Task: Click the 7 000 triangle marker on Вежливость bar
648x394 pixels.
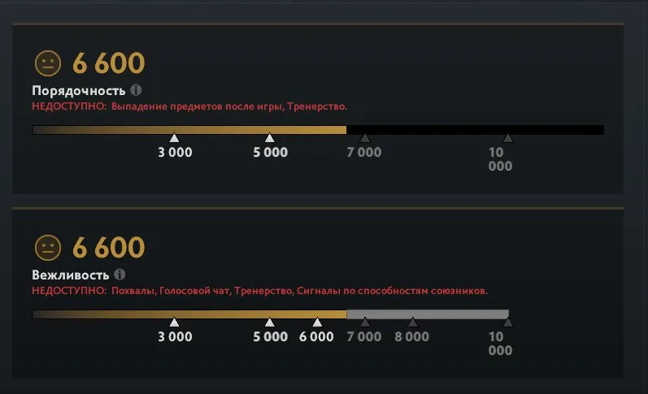Action: click(x=365, y=323)
